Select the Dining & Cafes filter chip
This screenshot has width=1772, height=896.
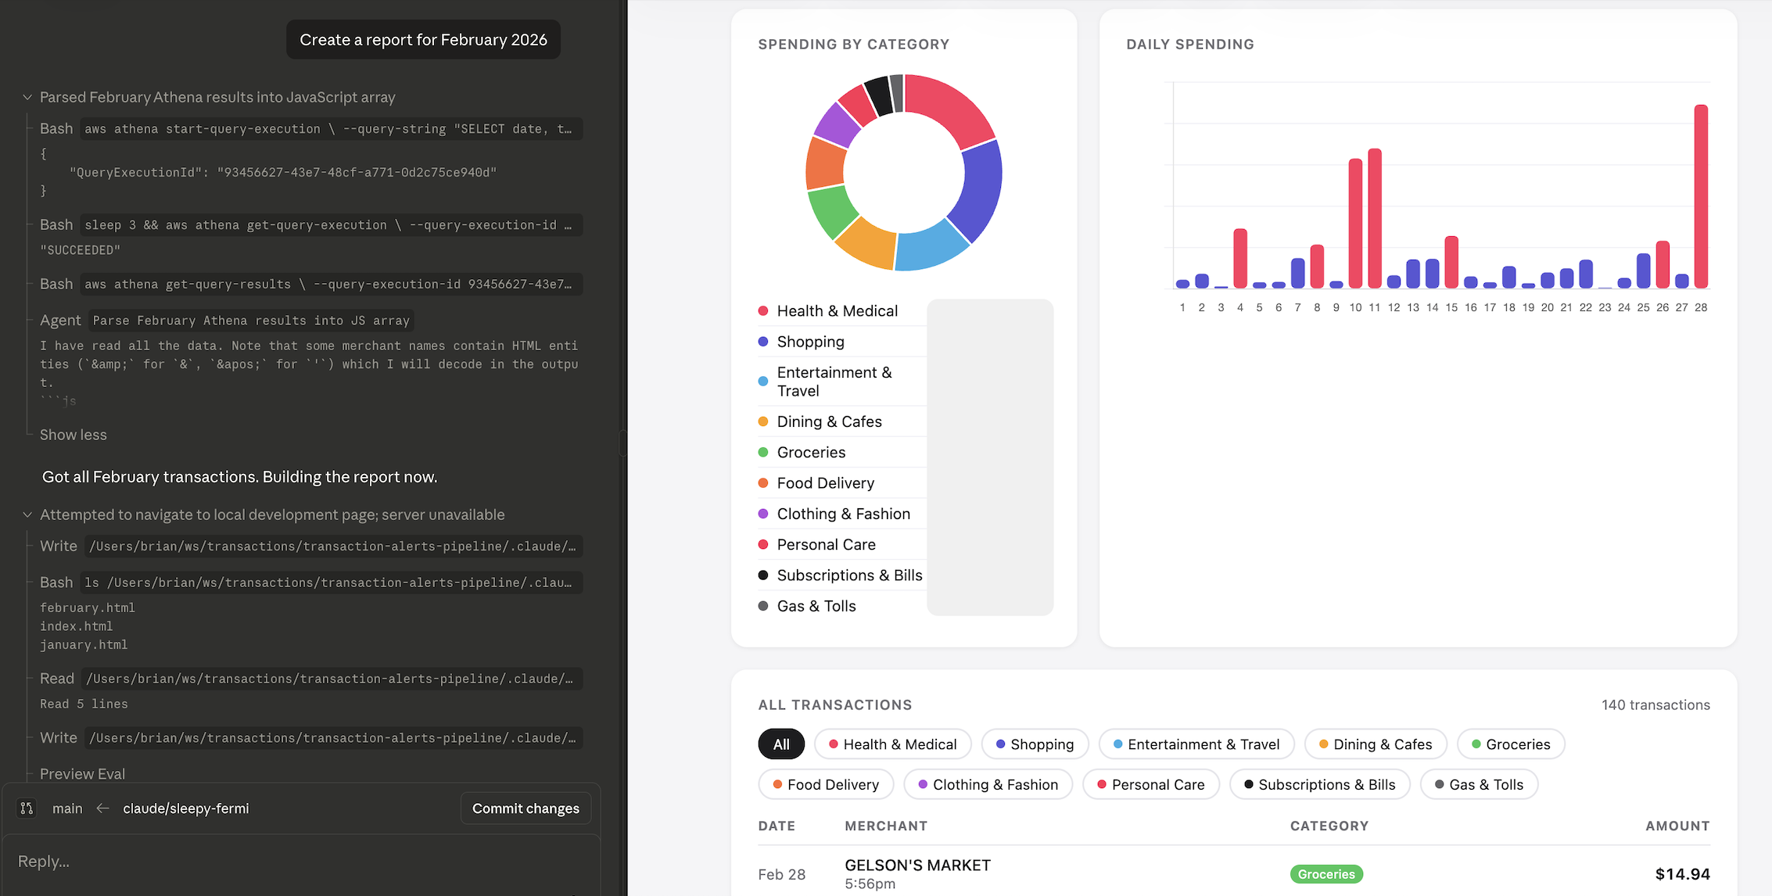pyautogui.click(x=1375, y=744)
